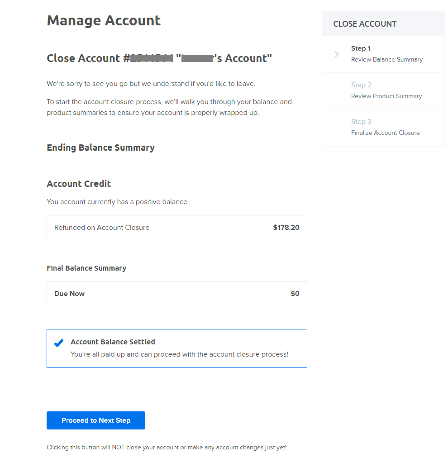The height and width of the screenshot is (472, 448).
Task: Click the Refunded on Account Closure label
Action: 102,228
